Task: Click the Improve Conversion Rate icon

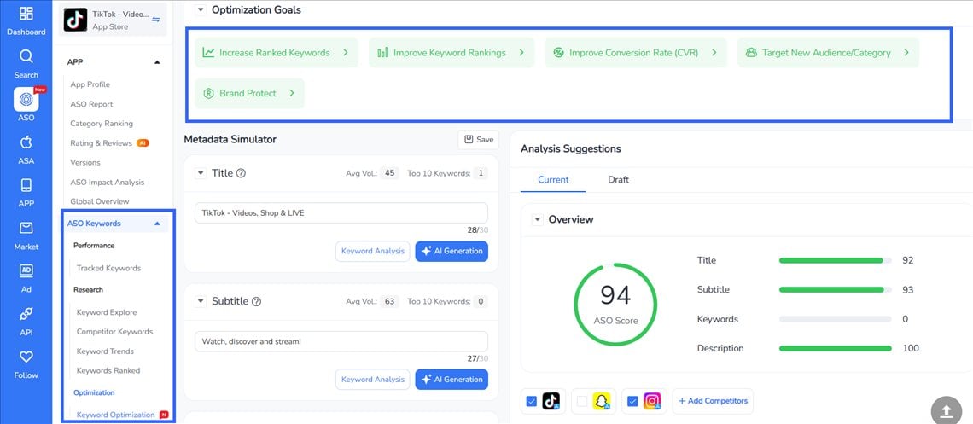Action: [558, 53]
